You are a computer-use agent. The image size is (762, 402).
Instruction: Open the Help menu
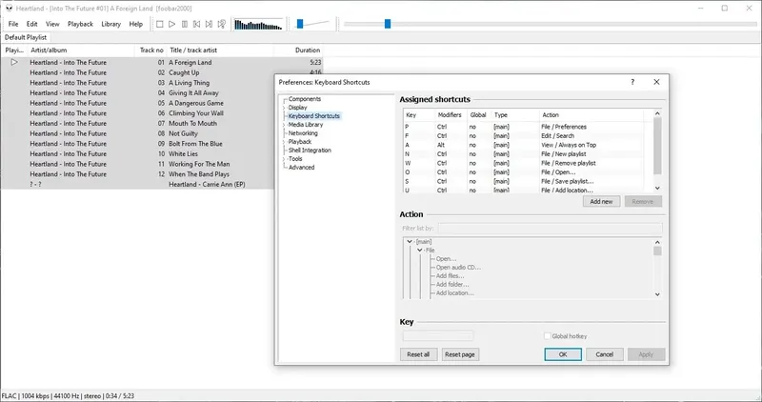(135, 24)
